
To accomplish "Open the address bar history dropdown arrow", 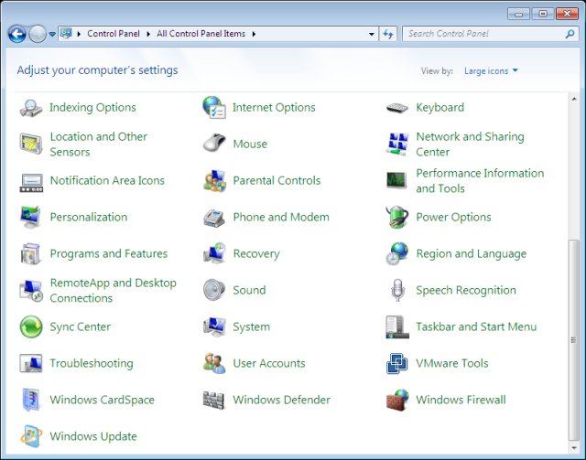I will (x=371, y=34).
